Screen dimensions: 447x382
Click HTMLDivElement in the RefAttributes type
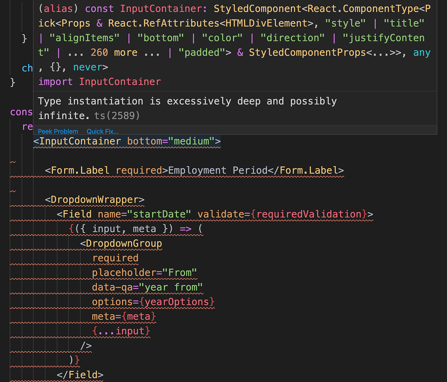[x=261, y=23]
